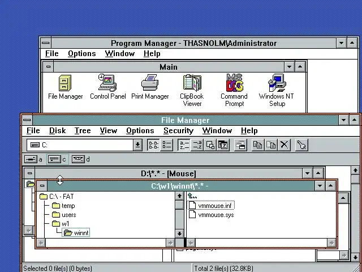Sort files by type using the toolbar
The height and width of the screenshot is (272, 362).
197,145
